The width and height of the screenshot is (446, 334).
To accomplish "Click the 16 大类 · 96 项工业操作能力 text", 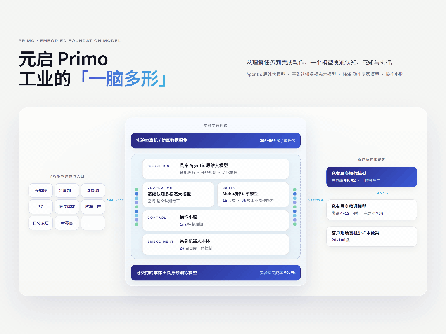I will pos(248,200).
